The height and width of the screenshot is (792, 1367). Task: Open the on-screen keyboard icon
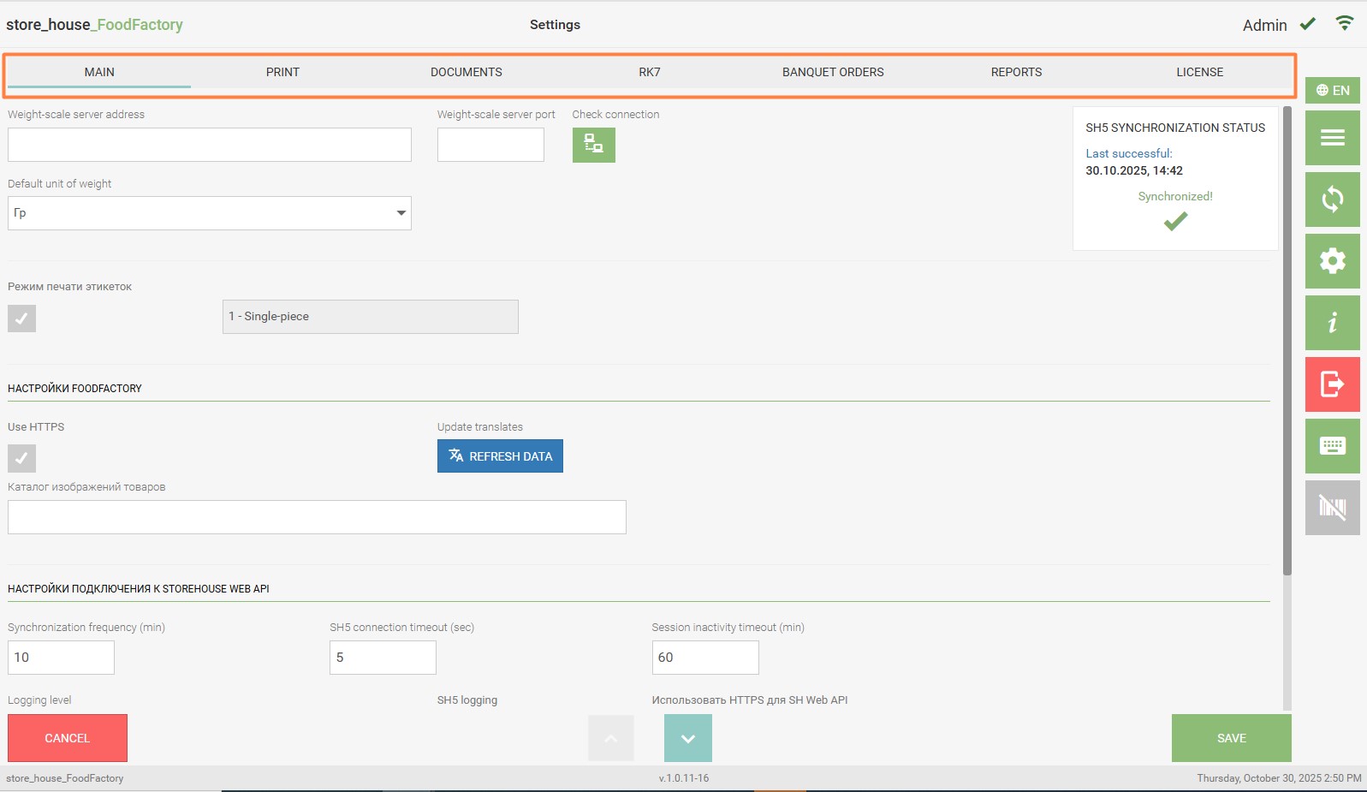[1332, 446]
